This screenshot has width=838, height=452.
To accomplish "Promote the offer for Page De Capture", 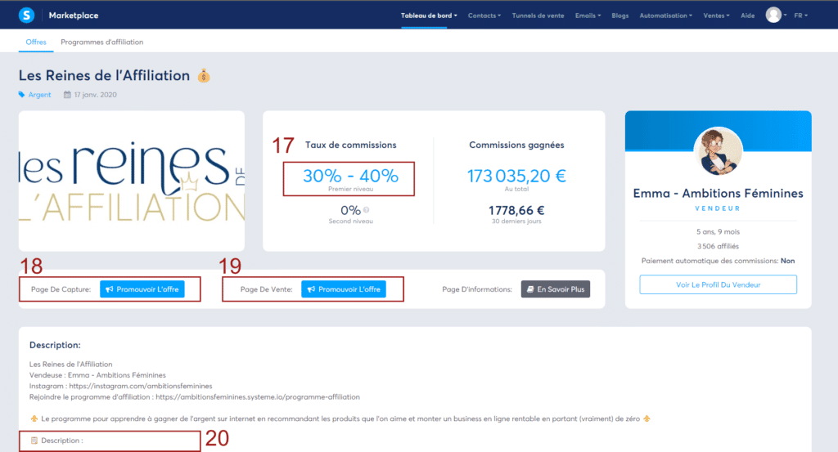I will pos(142,289).
